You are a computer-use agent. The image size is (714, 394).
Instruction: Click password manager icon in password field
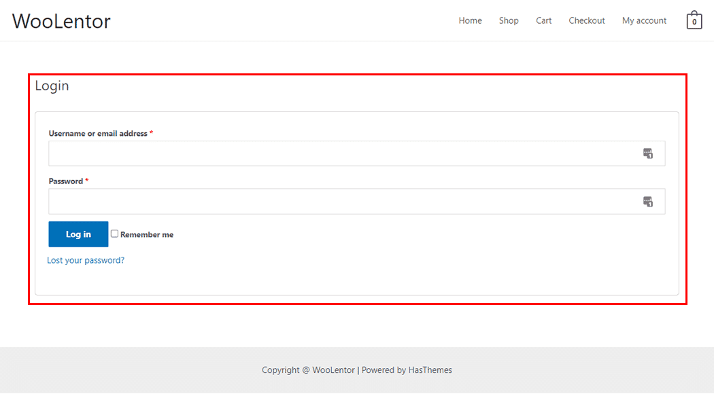click(x=647, y=201)
